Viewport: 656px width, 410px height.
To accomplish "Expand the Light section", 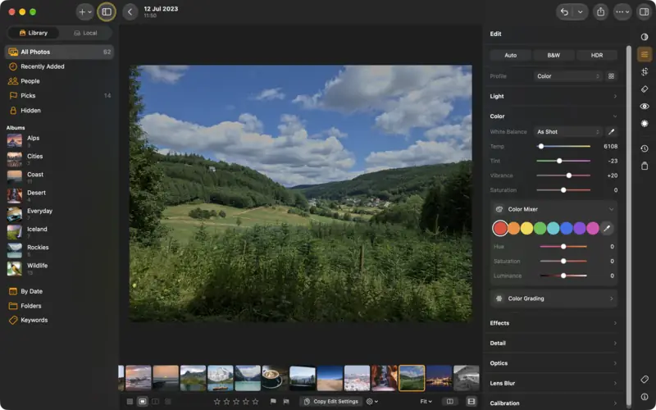I will point(553,96).
